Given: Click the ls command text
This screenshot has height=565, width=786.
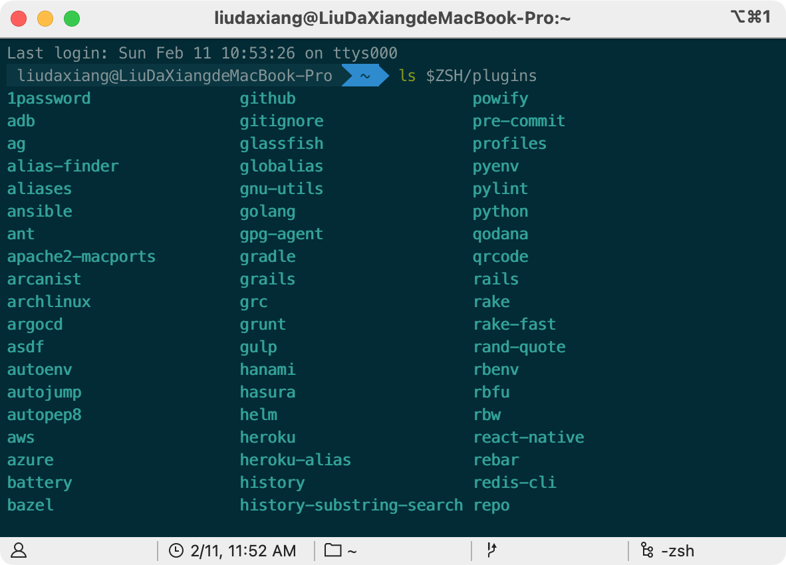Looking at the screenshot, I should click(408, 76).
